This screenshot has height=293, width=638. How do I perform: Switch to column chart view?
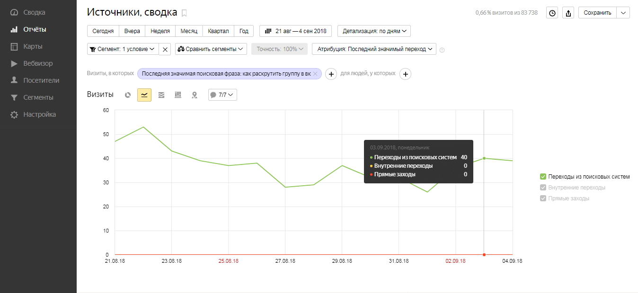tap(178, 95)
